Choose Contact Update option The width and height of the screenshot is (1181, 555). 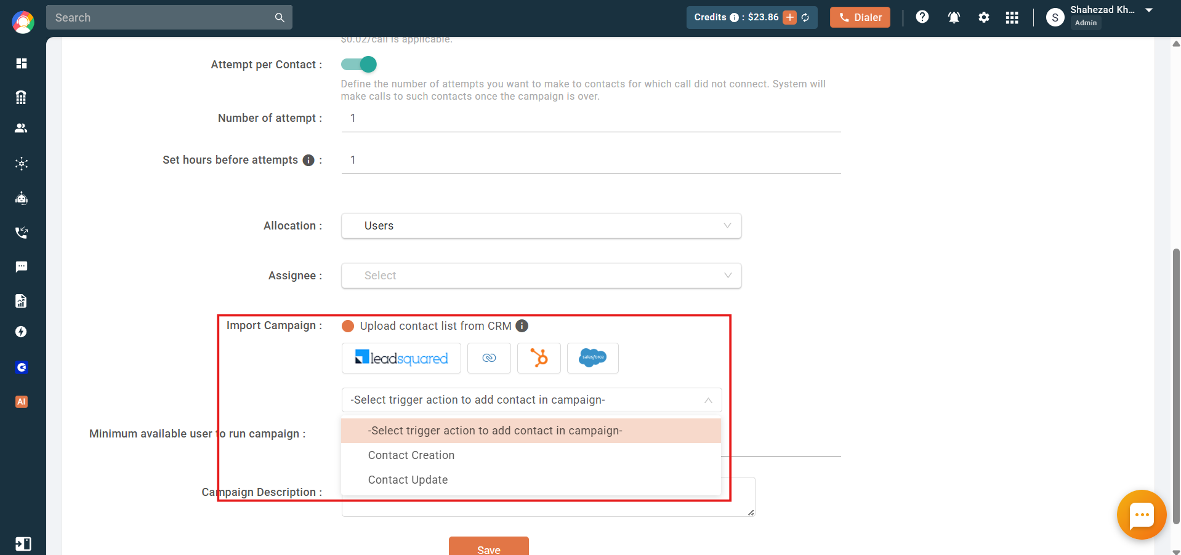[531, 480]
